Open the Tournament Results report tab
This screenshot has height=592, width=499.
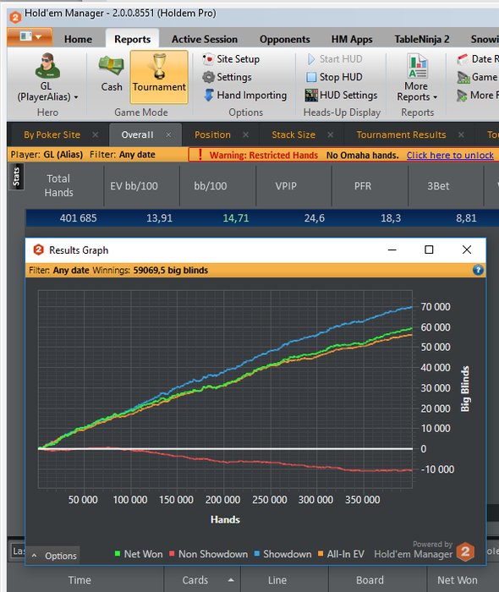point(401,134)
